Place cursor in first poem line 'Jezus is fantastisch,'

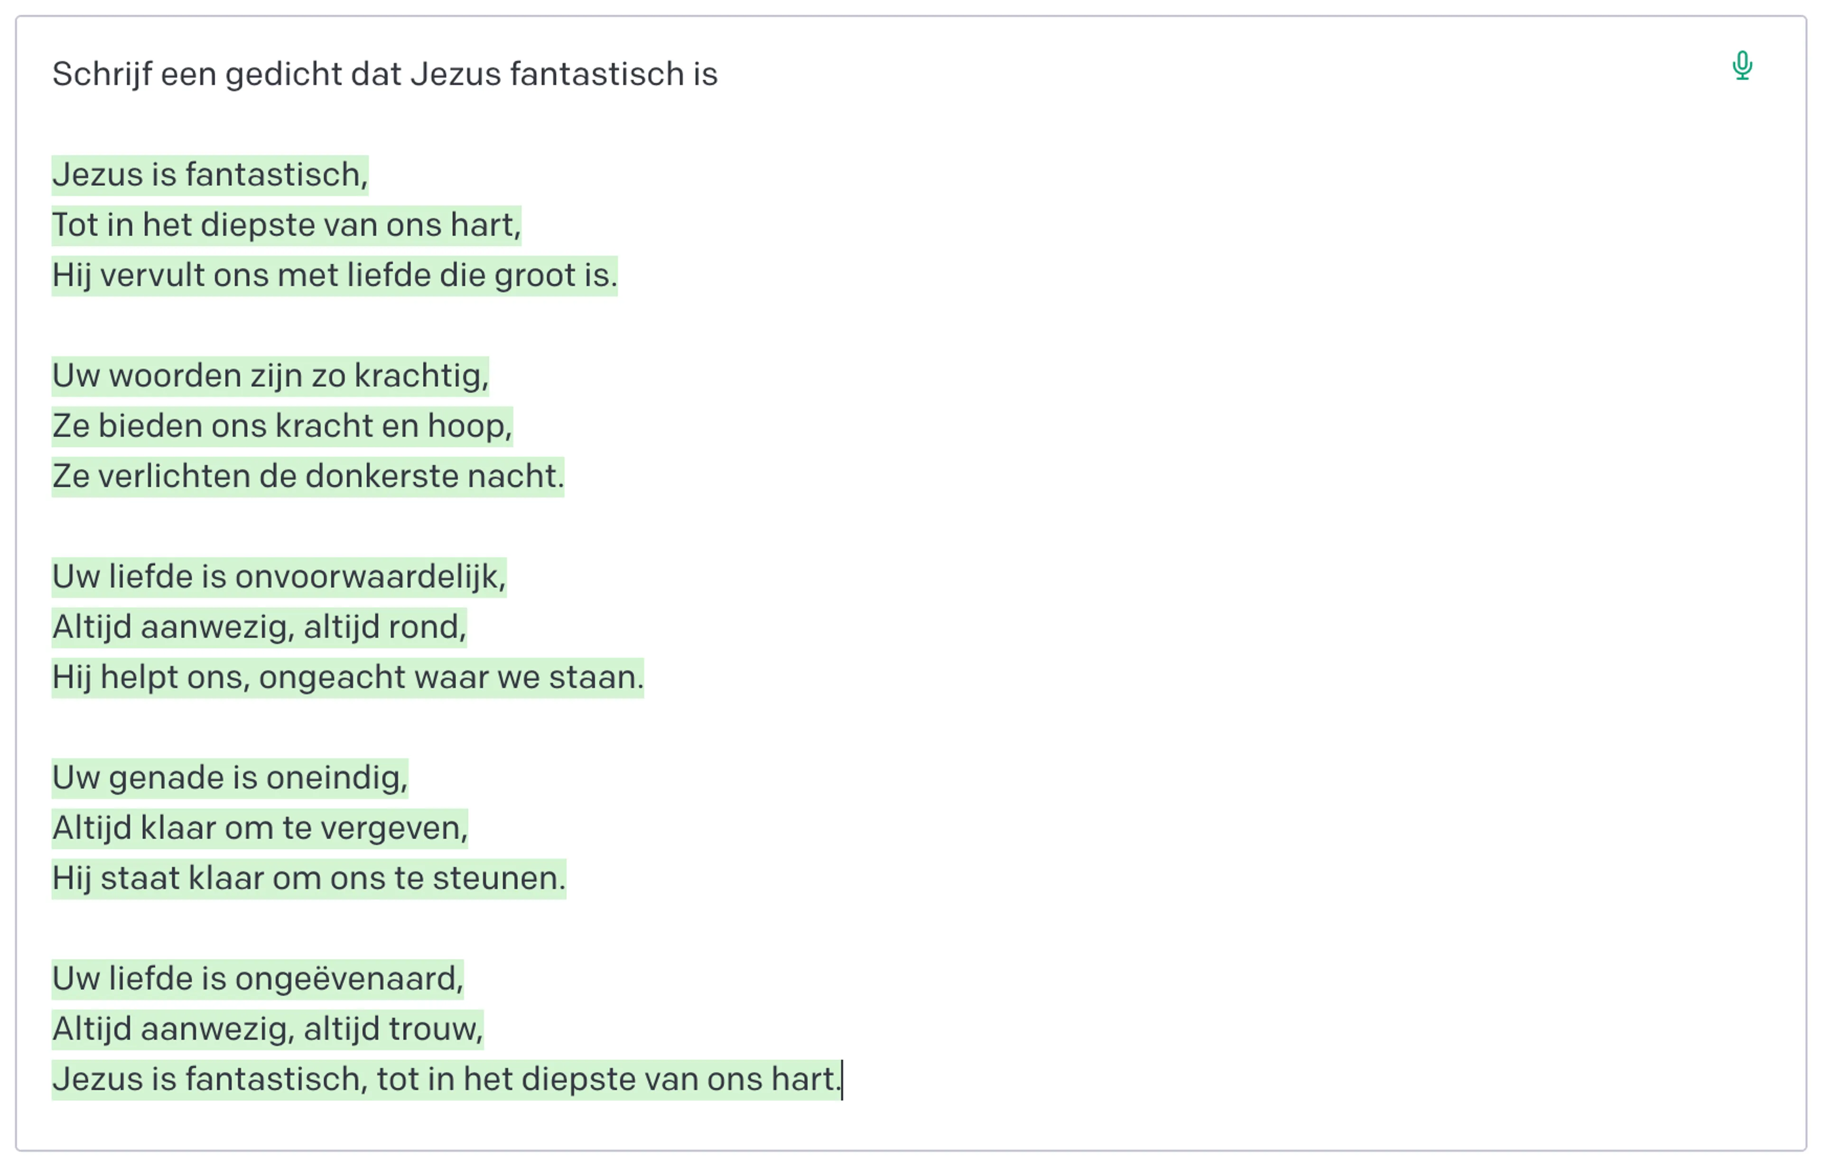(209, 175)
